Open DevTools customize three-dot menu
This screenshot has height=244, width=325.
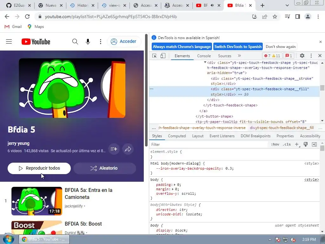pyautogui.click(x=311, y=56)
